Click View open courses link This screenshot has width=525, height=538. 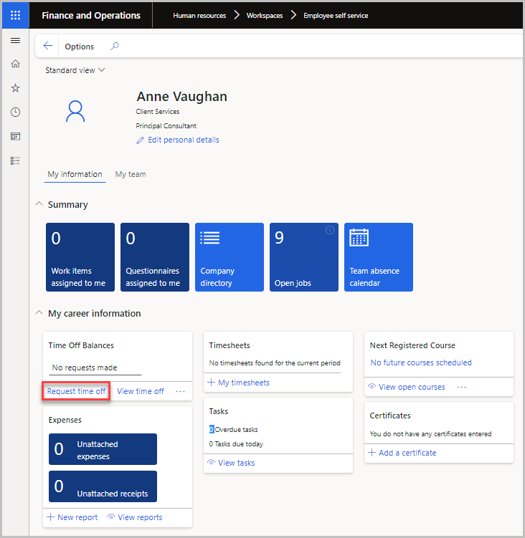pyautogui.click(x=412, y=387)
